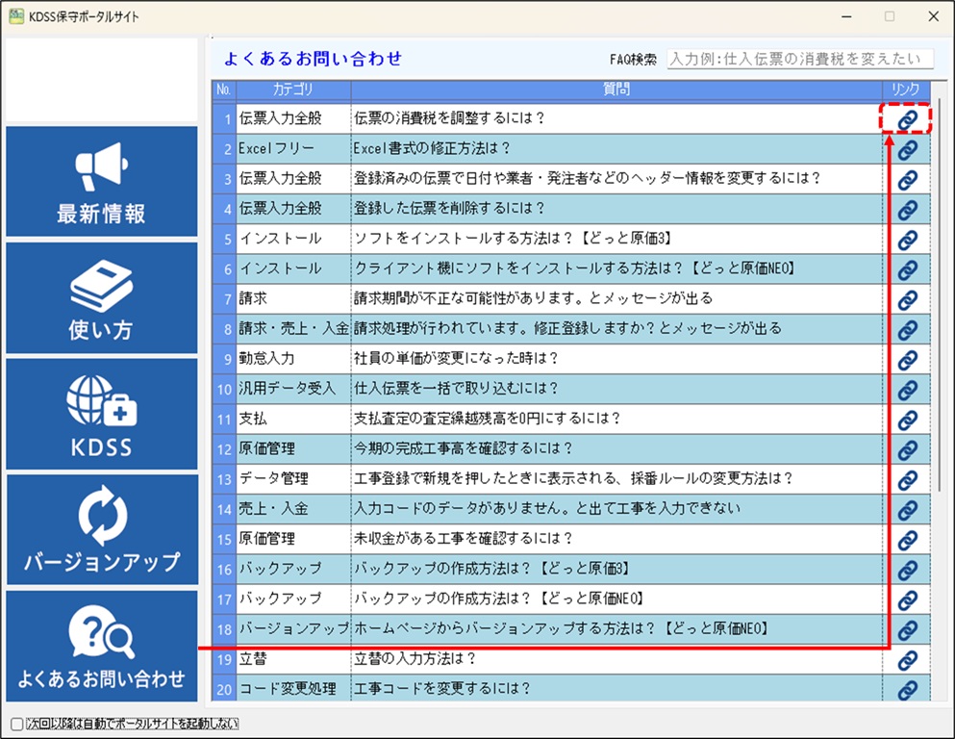The image size is (955, 739).
Task: Open link icon for FAQ row 1
Action: [907, 119]
